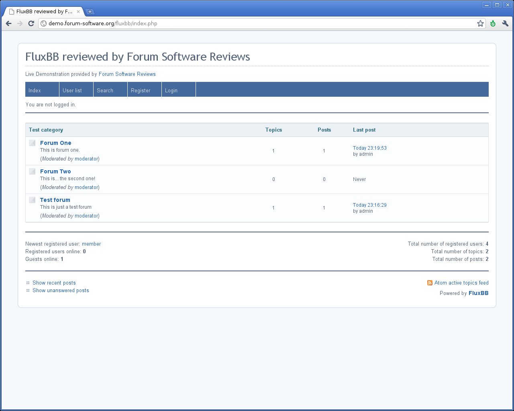The image size is (514, 411).
Task: Close the FluxBB browser tab
Action: 78,12
